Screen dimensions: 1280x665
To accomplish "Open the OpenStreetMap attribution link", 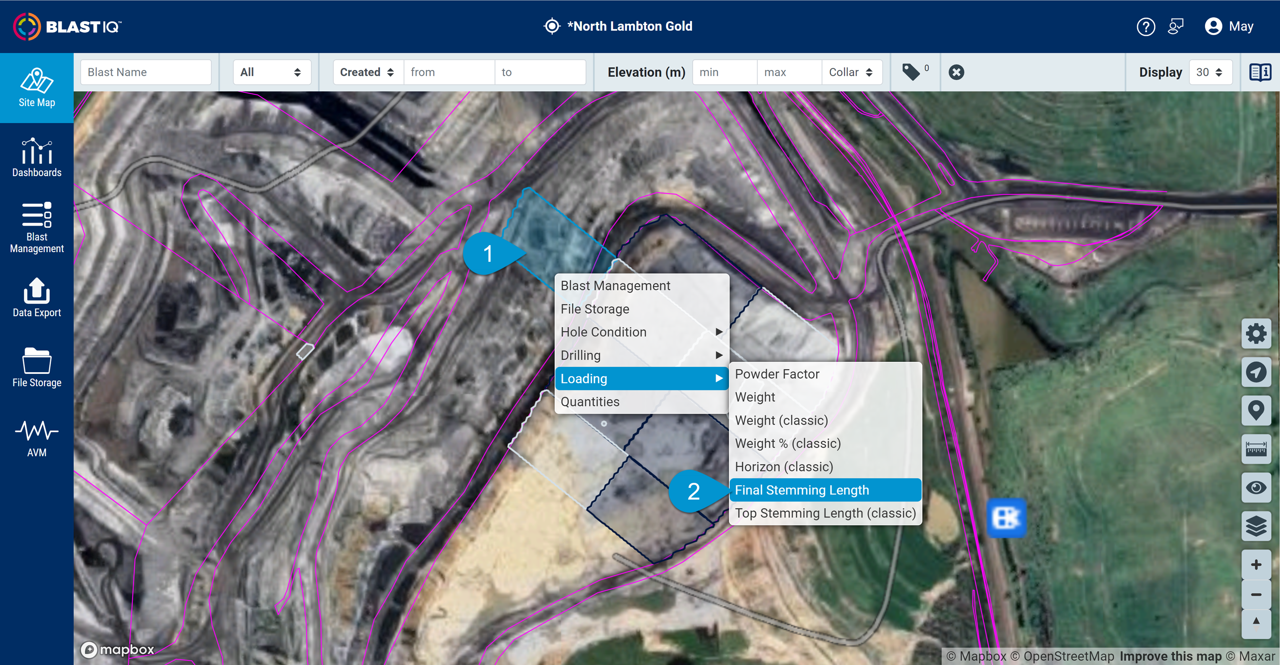I will click(1062, 656).
